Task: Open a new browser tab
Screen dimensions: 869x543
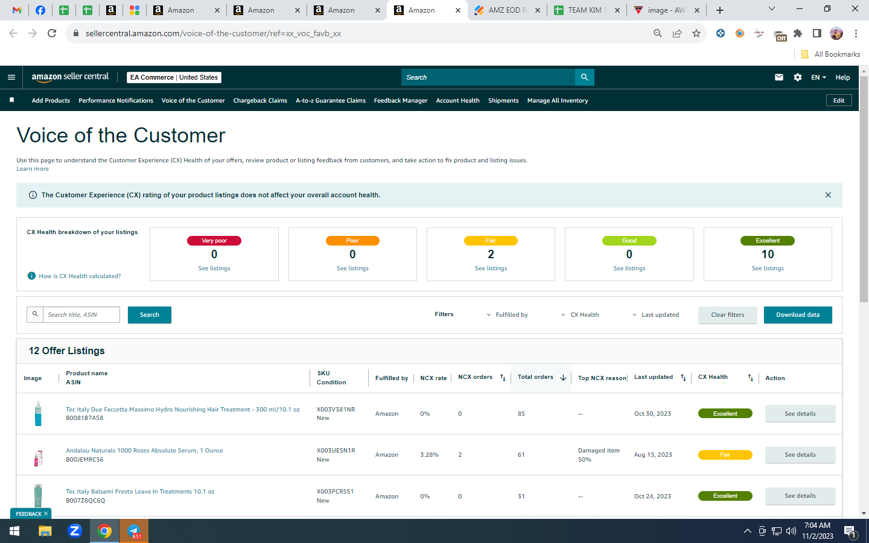Action: [720, 10]
